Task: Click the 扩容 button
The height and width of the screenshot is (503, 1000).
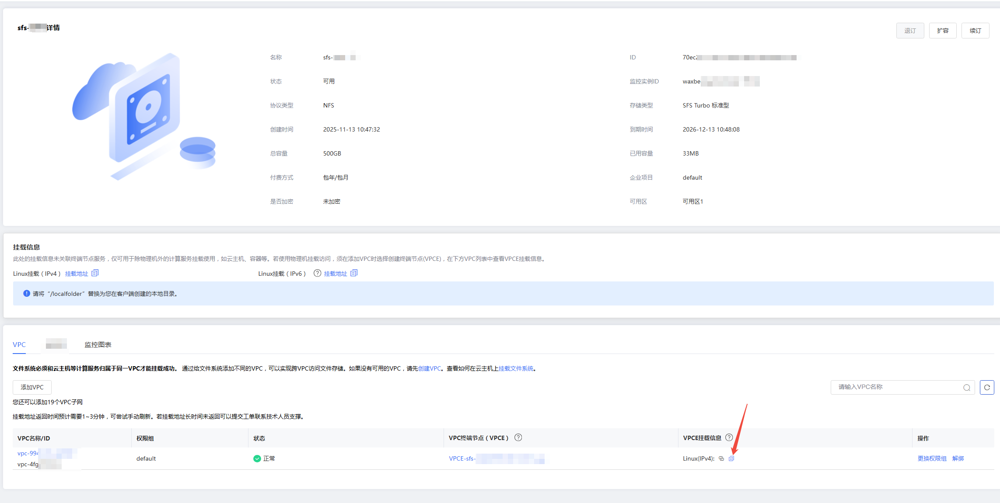Action: (943, 31)
